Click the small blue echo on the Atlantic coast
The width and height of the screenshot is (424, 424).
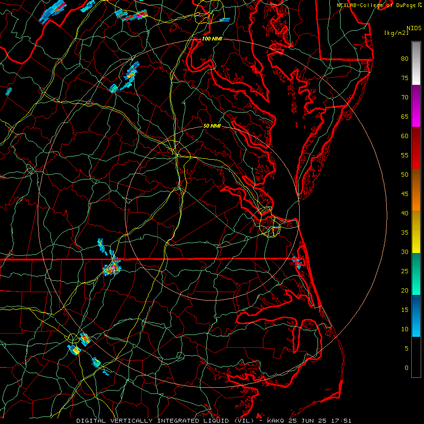coord(297,262)
